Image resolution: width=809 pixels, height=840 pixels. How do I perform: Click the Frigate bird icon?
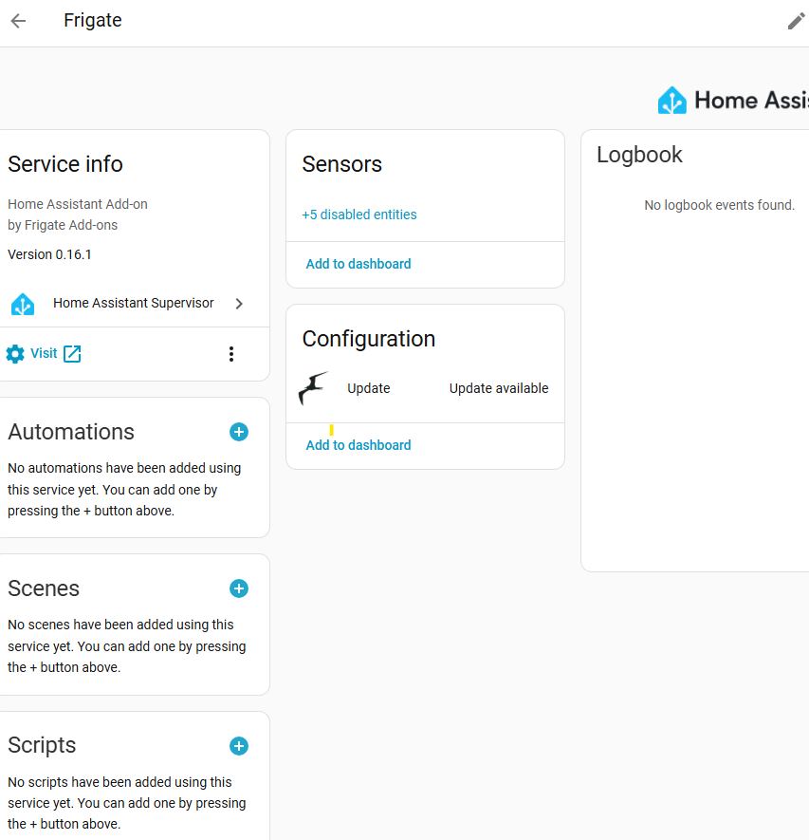click(x=313, y=388)
